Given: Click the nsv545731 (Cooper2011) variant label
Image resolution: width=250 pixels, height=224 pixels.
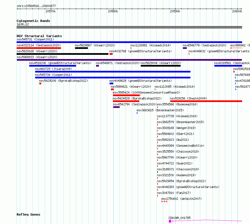Looking at the screenshot, I should point(35,39).
